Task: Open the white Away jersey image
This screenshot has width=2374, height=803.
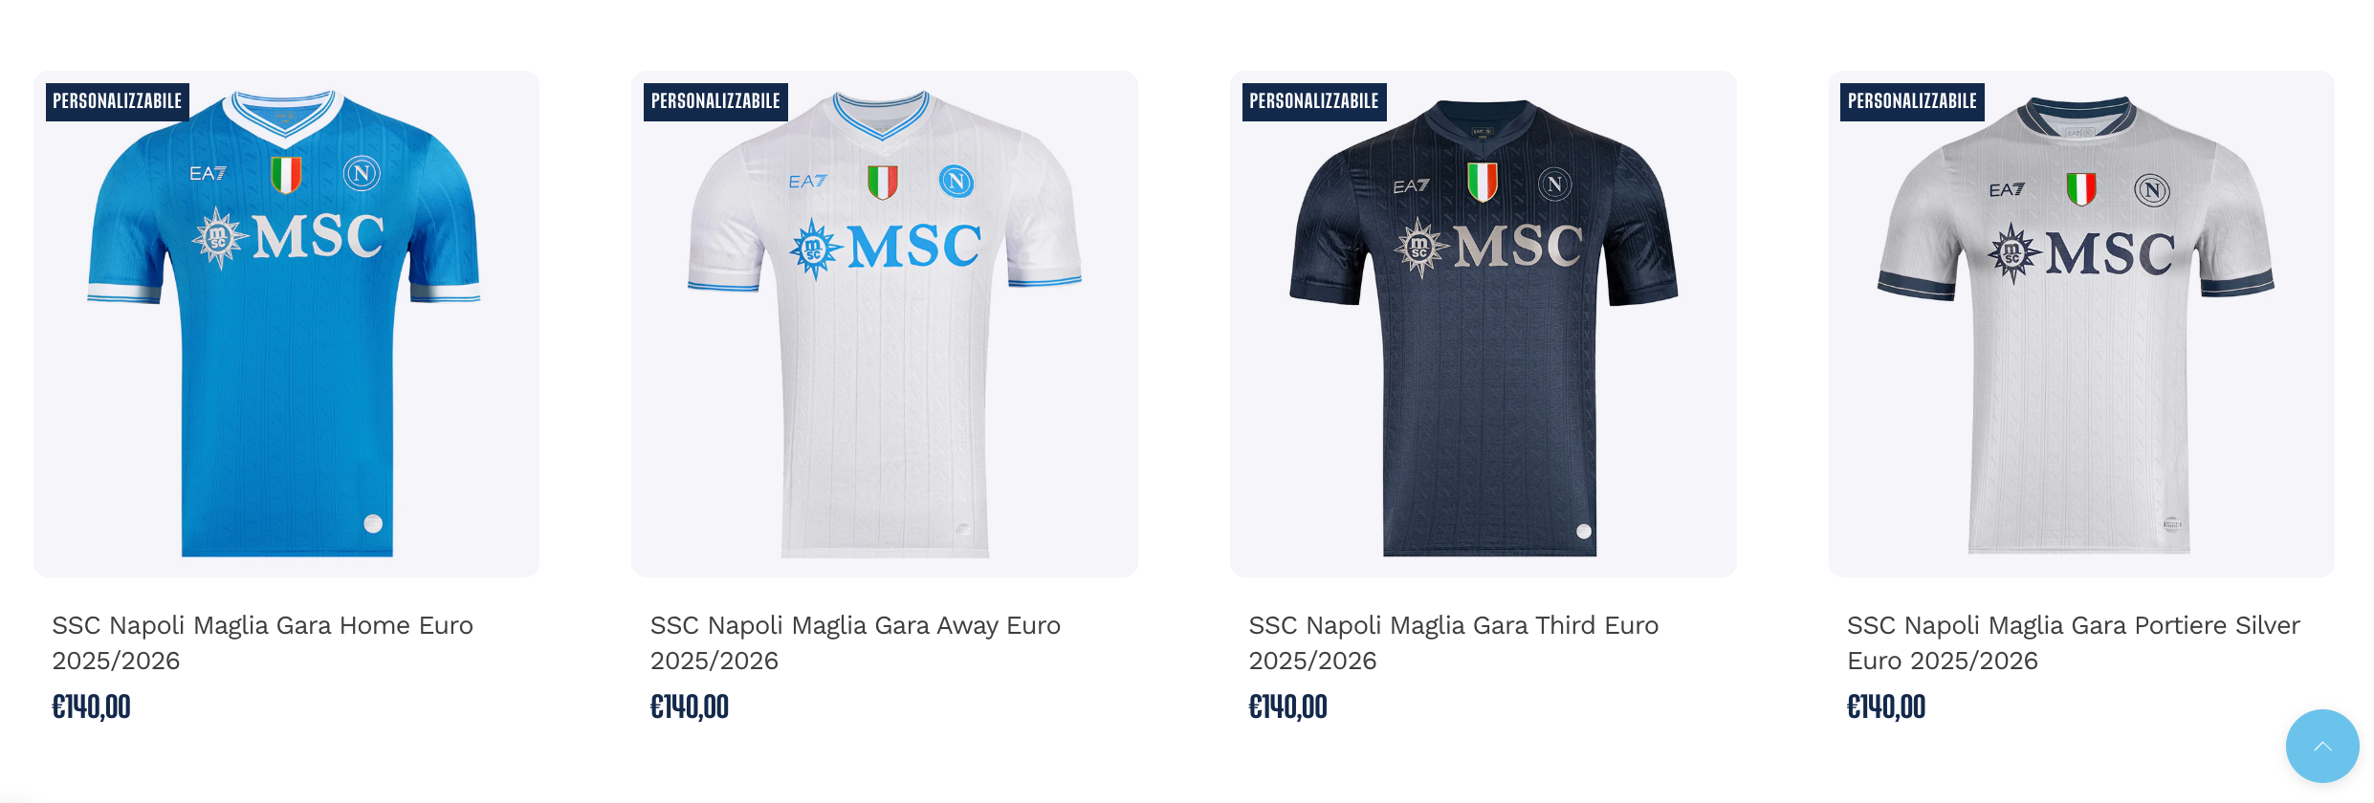Action: [x=885, y=323]
